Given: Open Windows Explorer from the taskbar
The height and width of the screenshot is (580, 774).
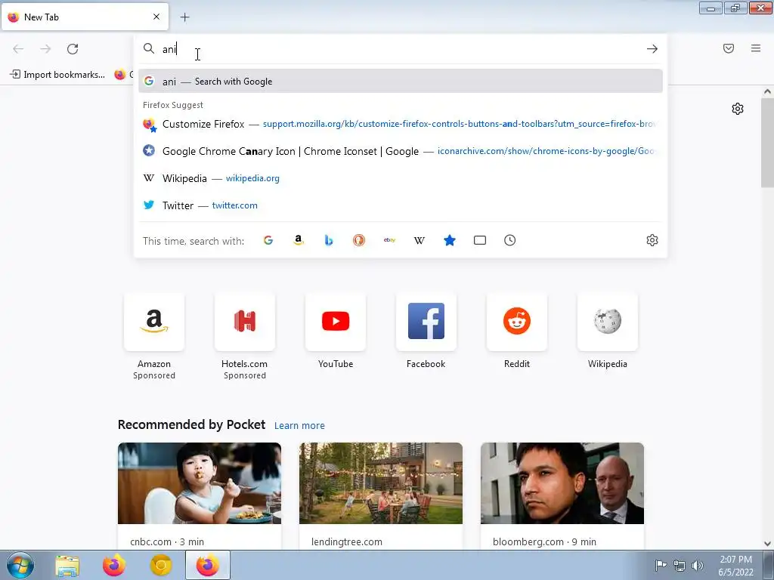Looking at the screenshot, I should coord(67,566).
